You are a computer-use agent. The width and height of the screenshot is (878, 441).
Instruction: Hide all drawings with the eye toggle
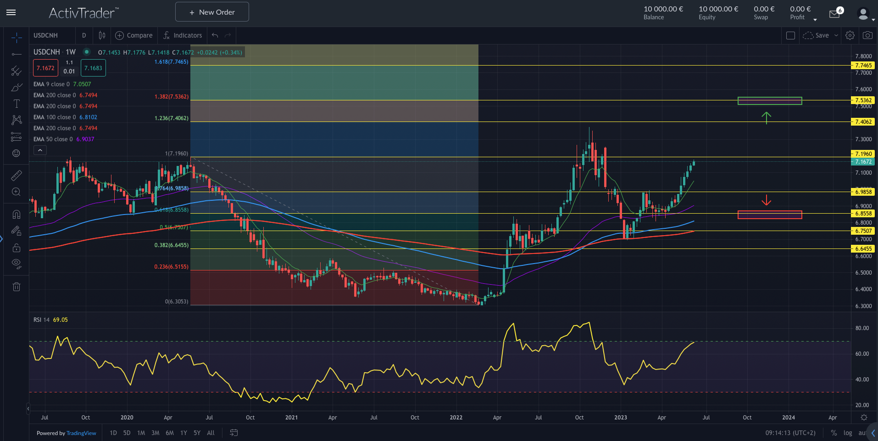coord(16,264)
